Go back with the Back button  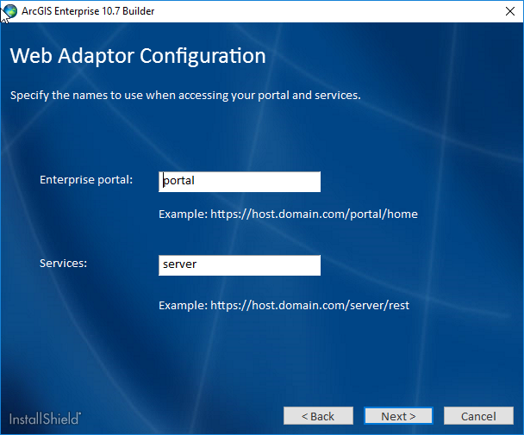coord(318,416)
